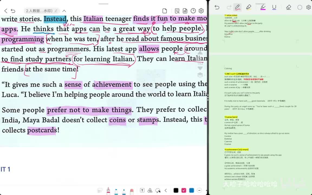The width and height of the screenshot is (312, 195).
Task: Choose the checked pink color swatch
Action: [184, 190]
